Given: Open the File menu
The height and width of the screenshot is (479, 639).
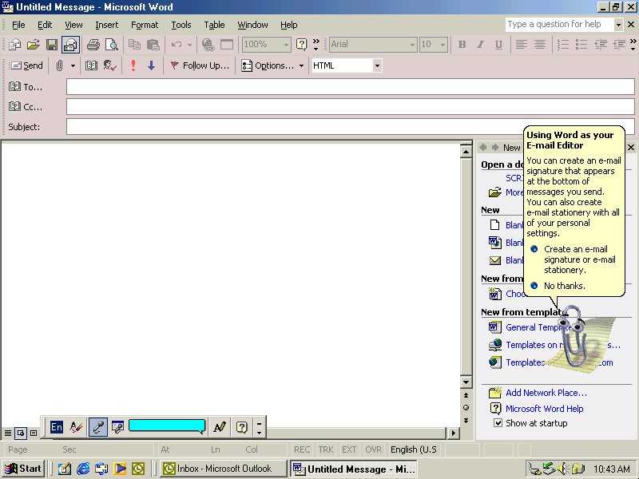Looking at the screenshot, I should (18, 25).
